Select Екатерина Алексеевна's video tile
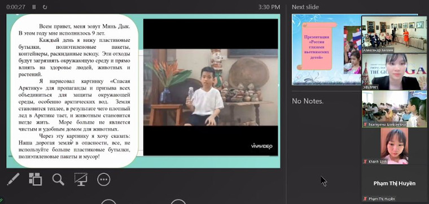This screenshot has width=429, height=204. click(394, 108)
